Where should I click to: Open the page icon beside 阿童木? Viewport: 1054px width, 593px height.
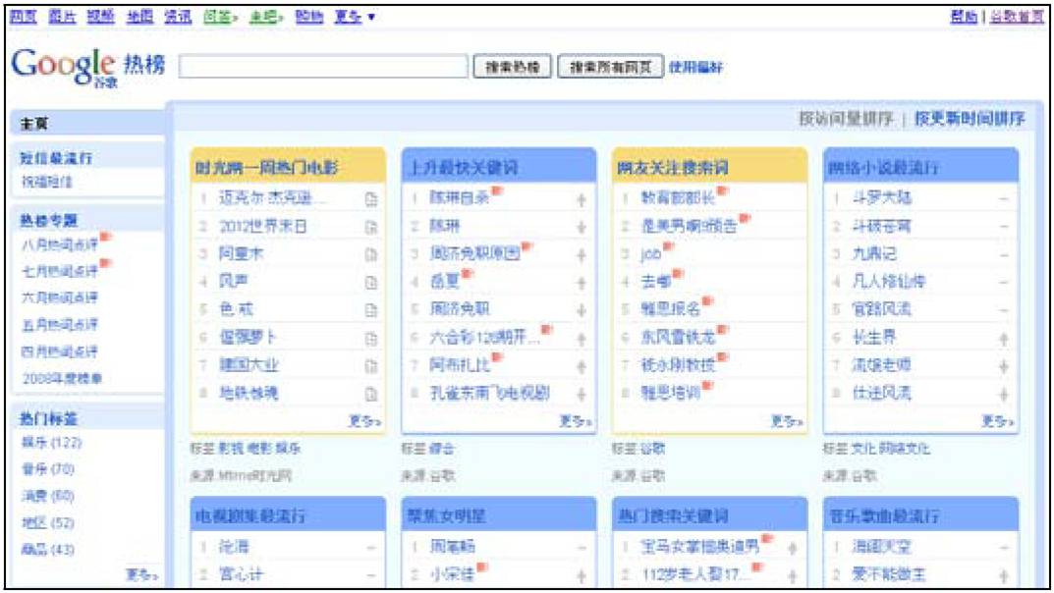[x=371, y=255]
